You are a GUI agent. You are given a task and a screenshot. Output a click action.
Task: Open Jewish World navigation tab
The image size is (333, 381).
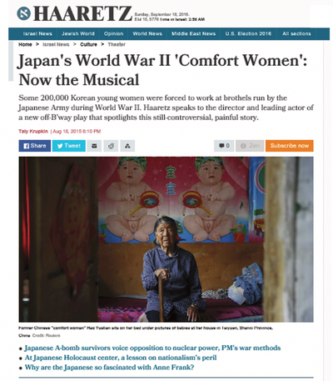click(78, 33)
